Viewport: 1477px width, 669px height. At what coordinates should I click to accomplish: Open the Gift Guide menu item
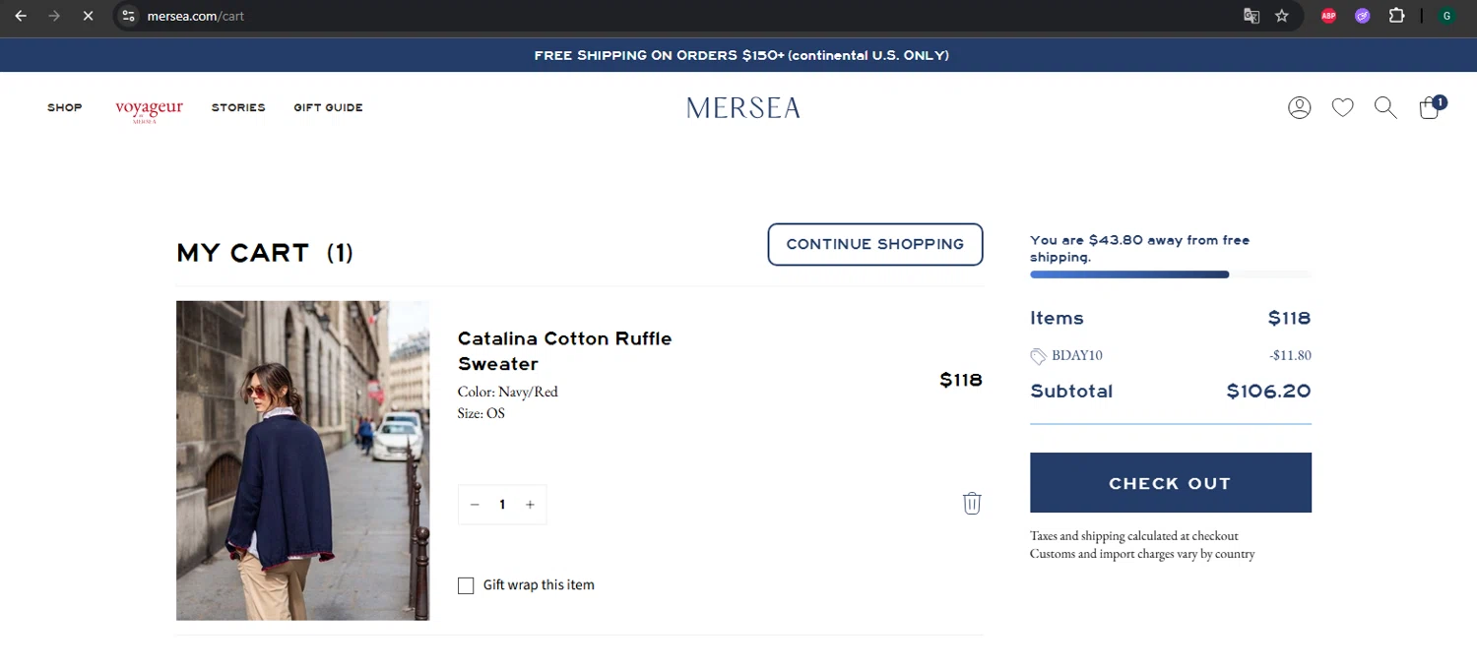[x=328, y=107]
